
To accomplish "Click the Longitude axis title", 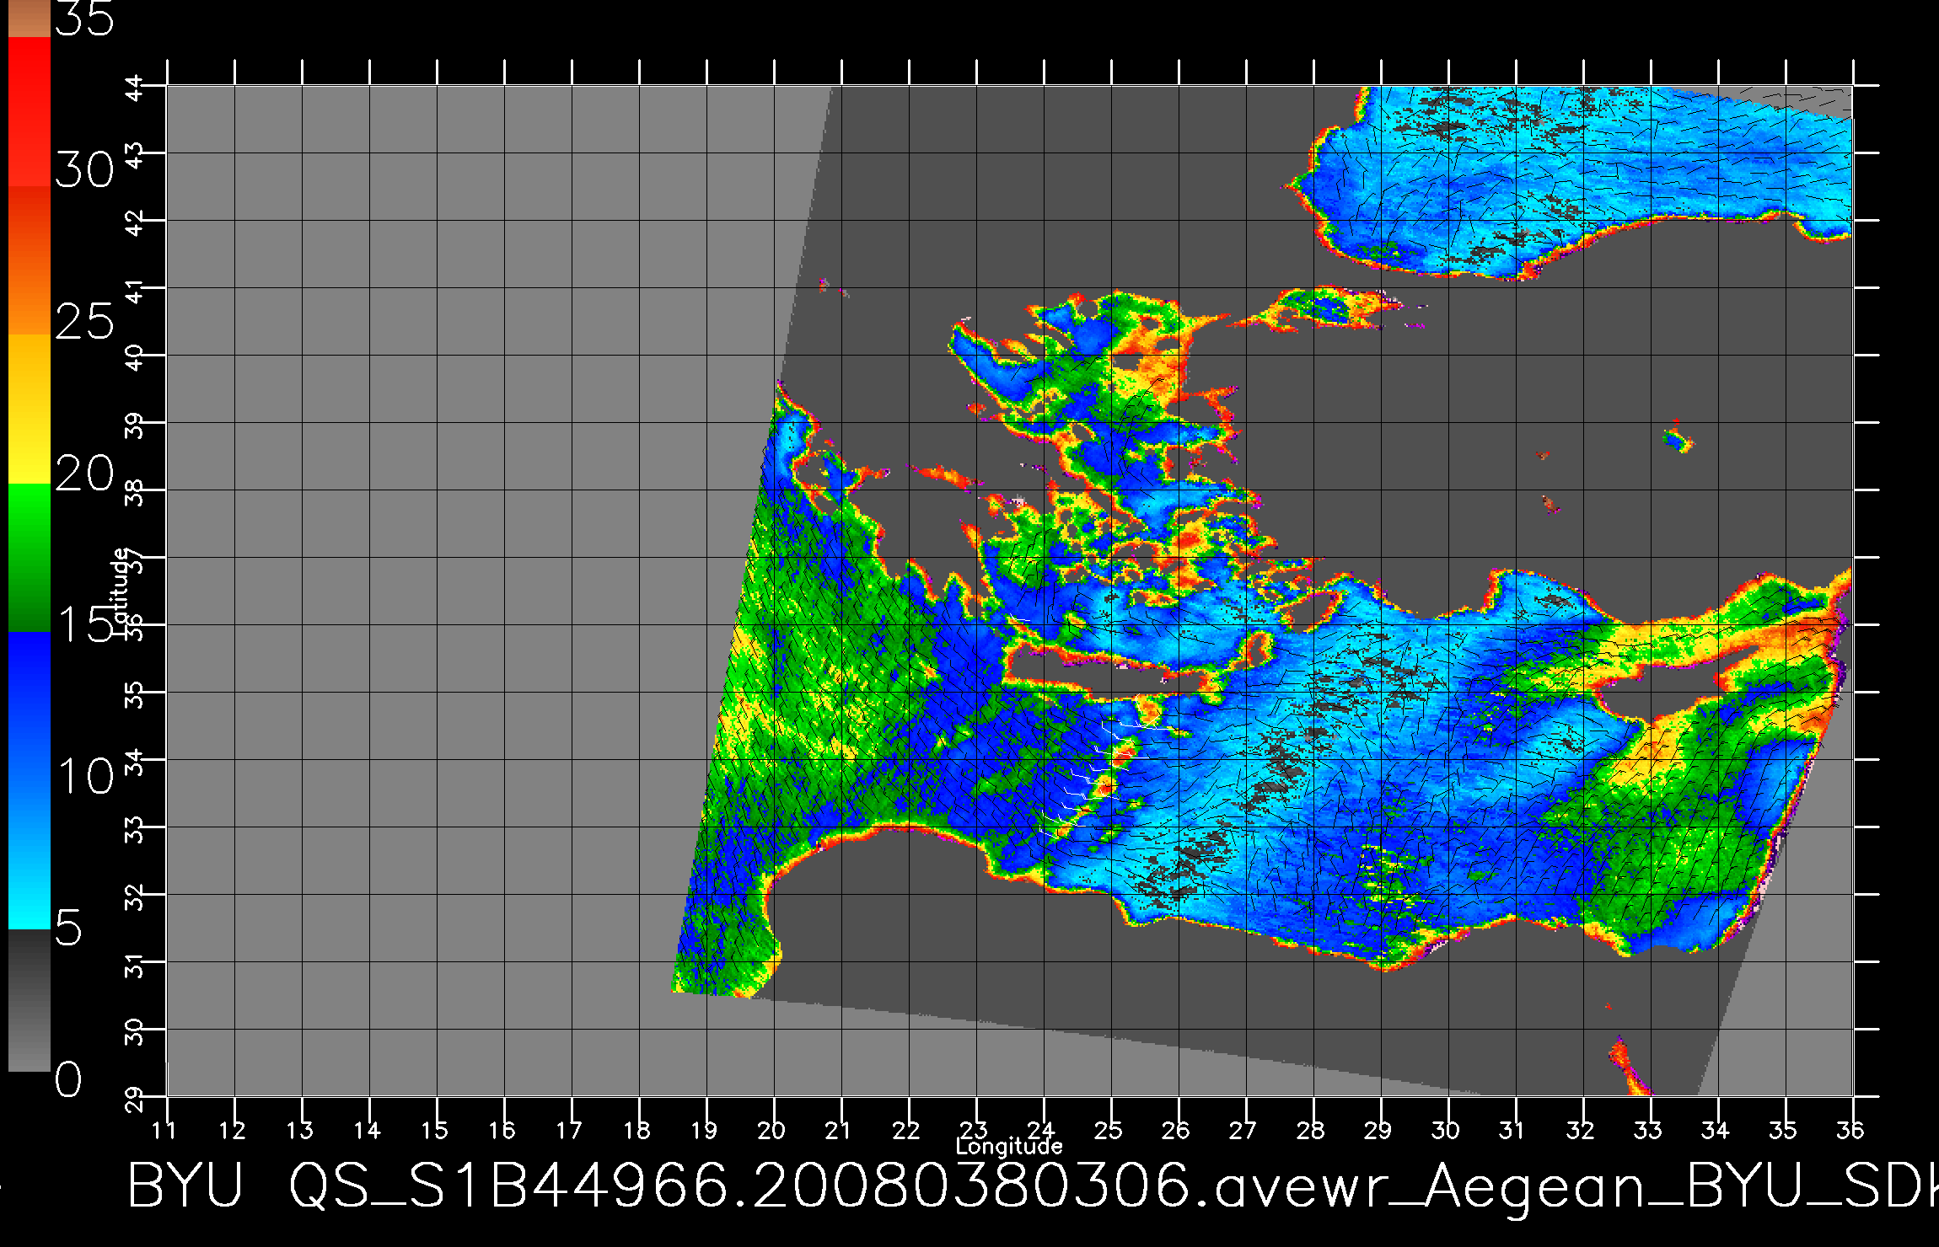I will 1009,1146.
